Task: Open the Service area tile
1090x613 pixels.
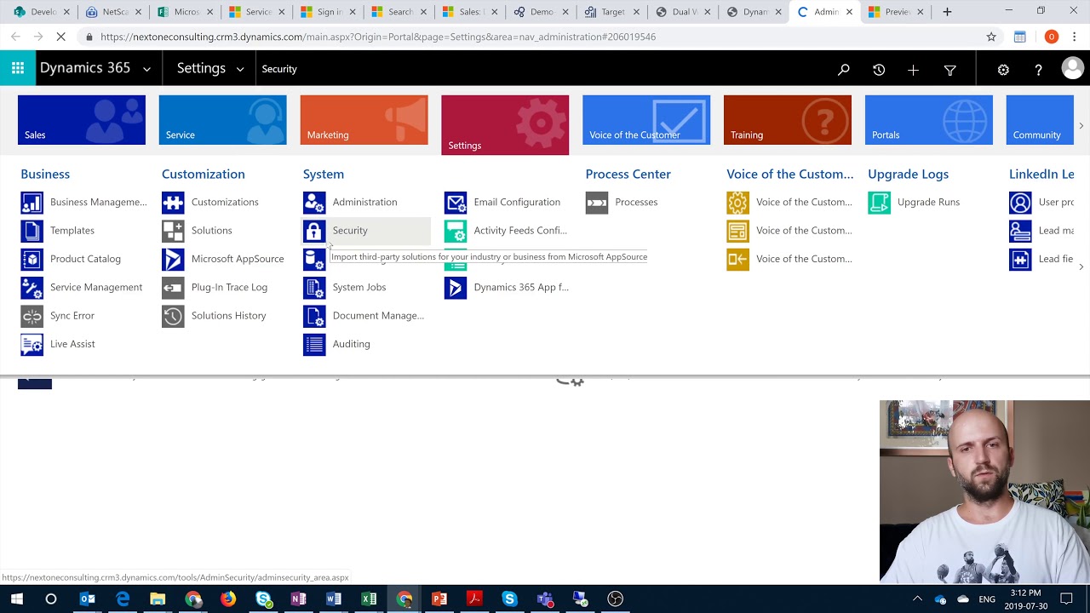Action: click(223, 120)
